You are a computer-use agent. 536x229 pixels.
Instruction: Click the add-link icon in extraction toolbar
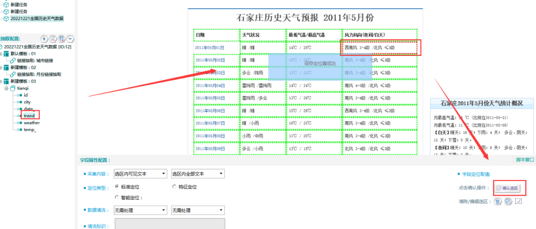click(x=53, y=39)
